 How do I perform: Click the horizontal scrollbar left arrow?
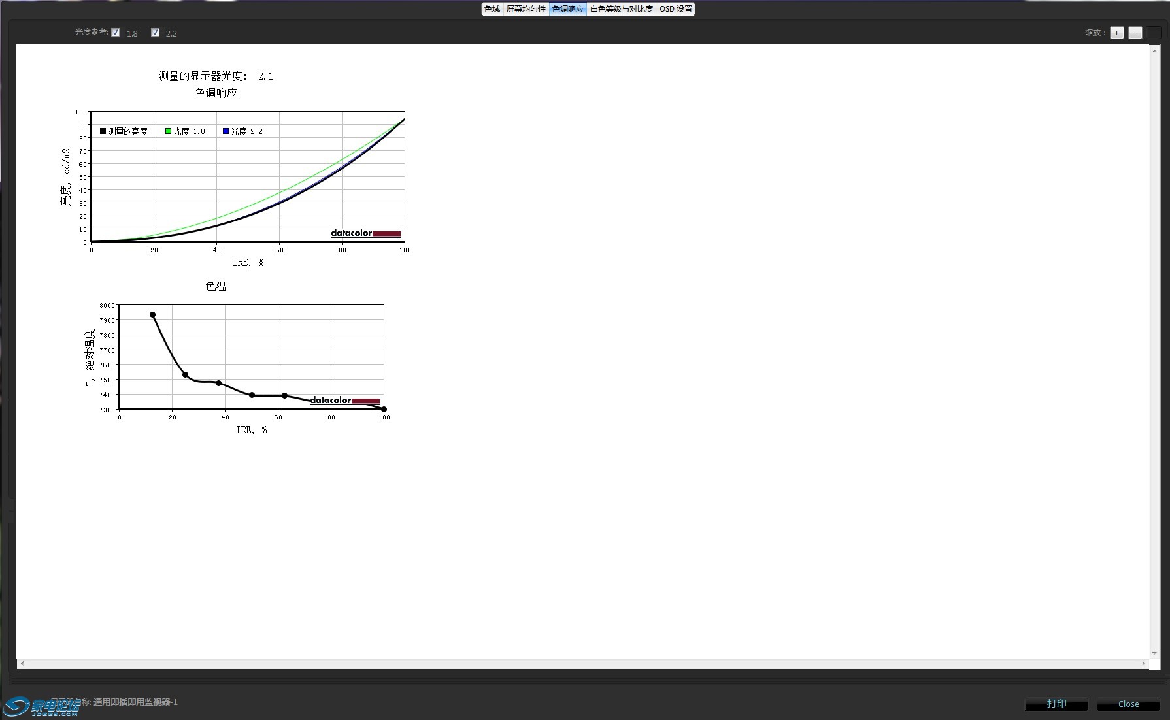22,663
